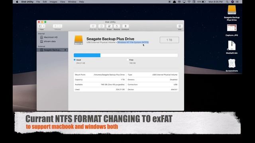Click the sidebar View toolbar button
Screen dimensions: 255x143
point(40,26)
